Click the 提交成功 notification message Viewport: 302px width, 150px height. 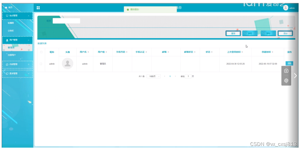[x=150, y=9]
